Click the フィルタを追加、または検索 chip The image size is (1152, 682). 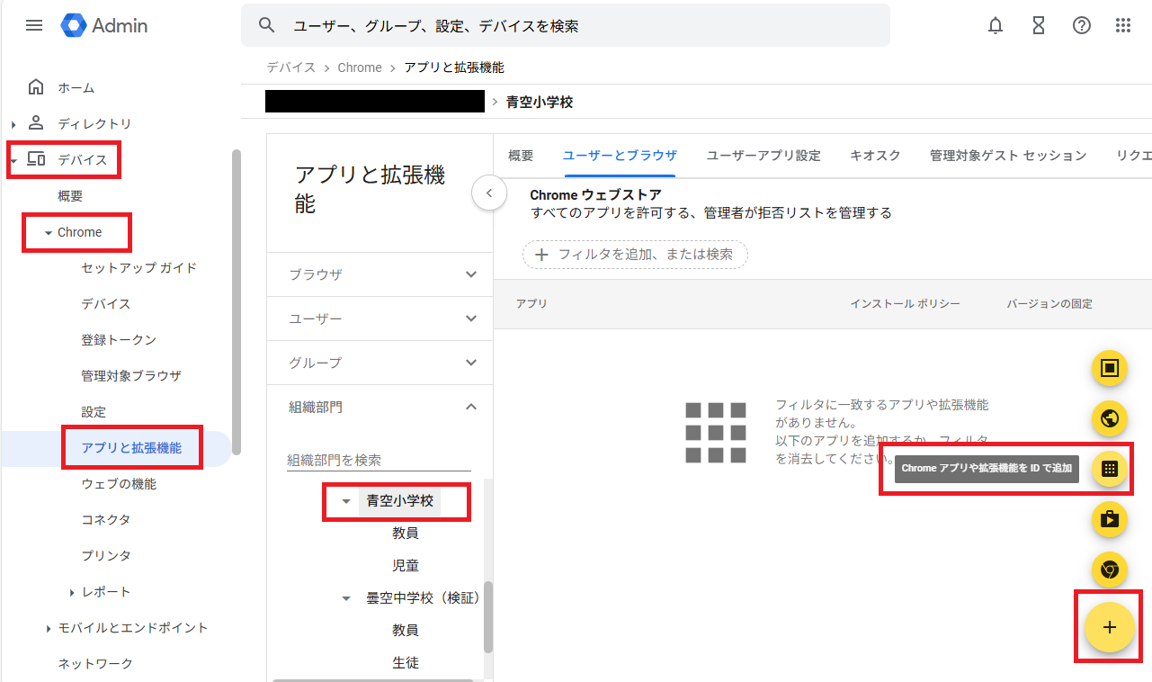[x=635, y=255]
